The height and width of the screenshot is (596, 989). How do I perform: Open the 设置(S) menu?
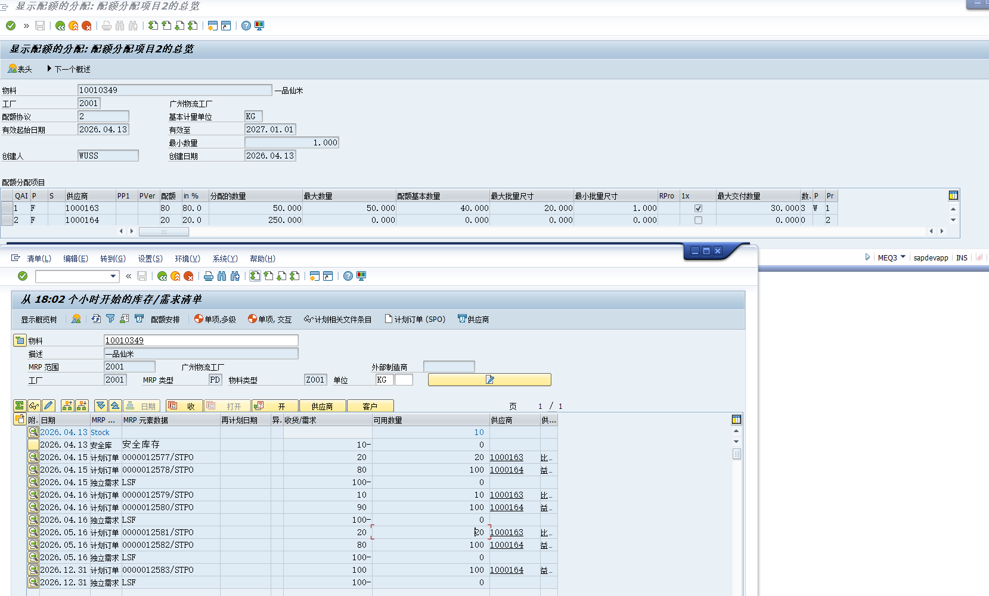pyautogui.click(x=150, y=259)
